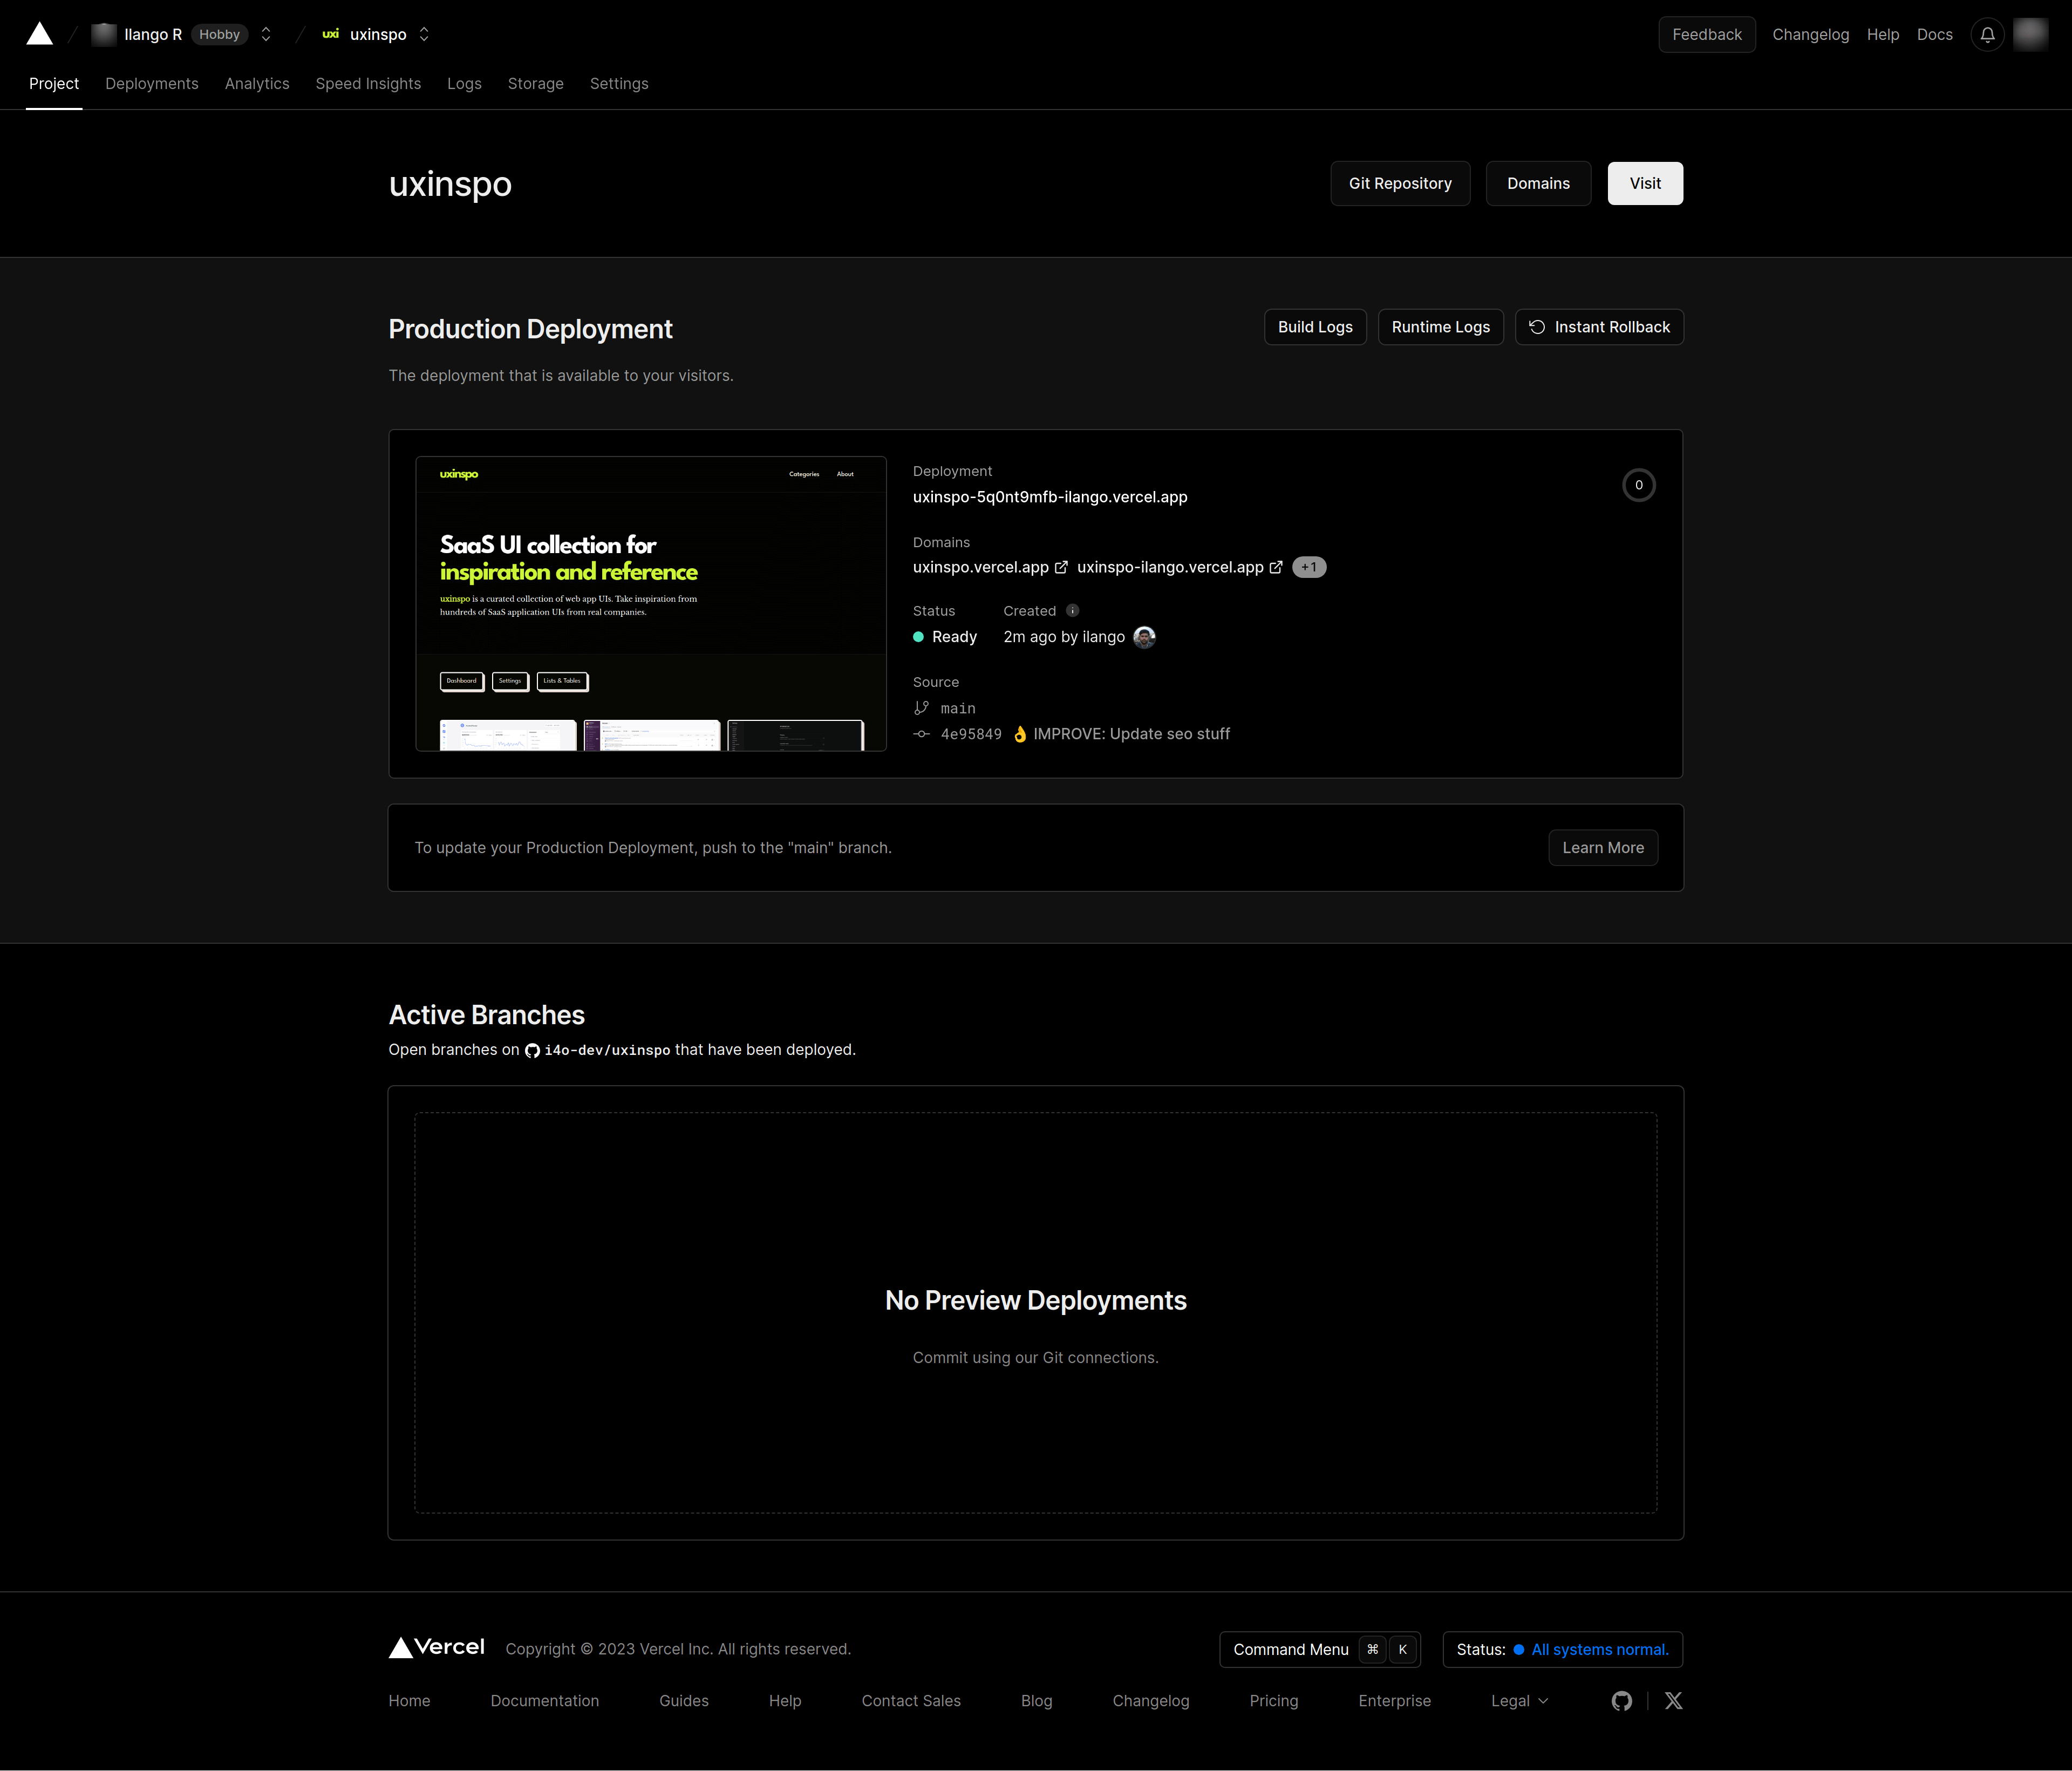The height and width of the screenshot is (1771, 2072).
Task: Open Help link in top header
Action: 1883,34
